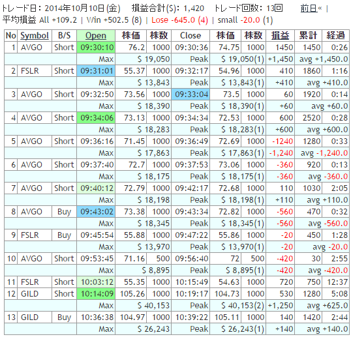Click the 損益合計($): 1,420 text

168,8
